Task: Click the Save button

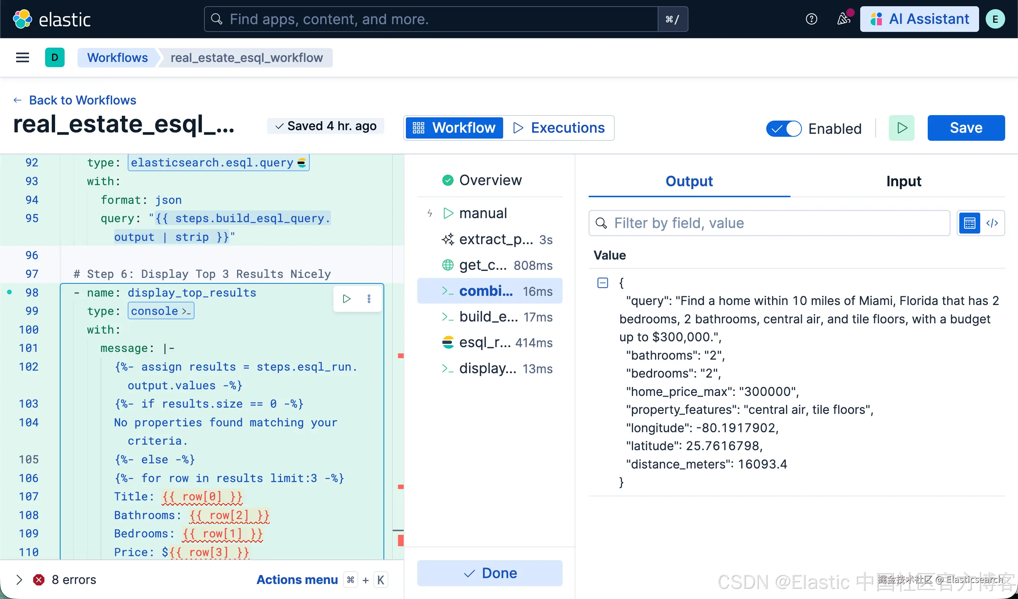Action: coord(966,128)
